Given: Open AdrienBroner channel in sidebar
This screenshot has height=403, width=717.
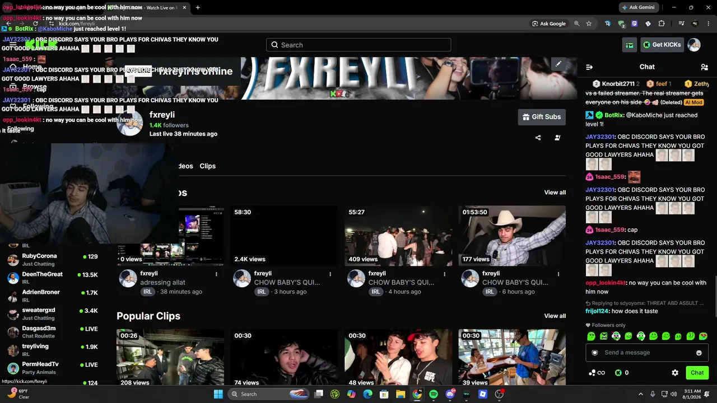Looking at the screenshot, I should (x=53, y=296).
